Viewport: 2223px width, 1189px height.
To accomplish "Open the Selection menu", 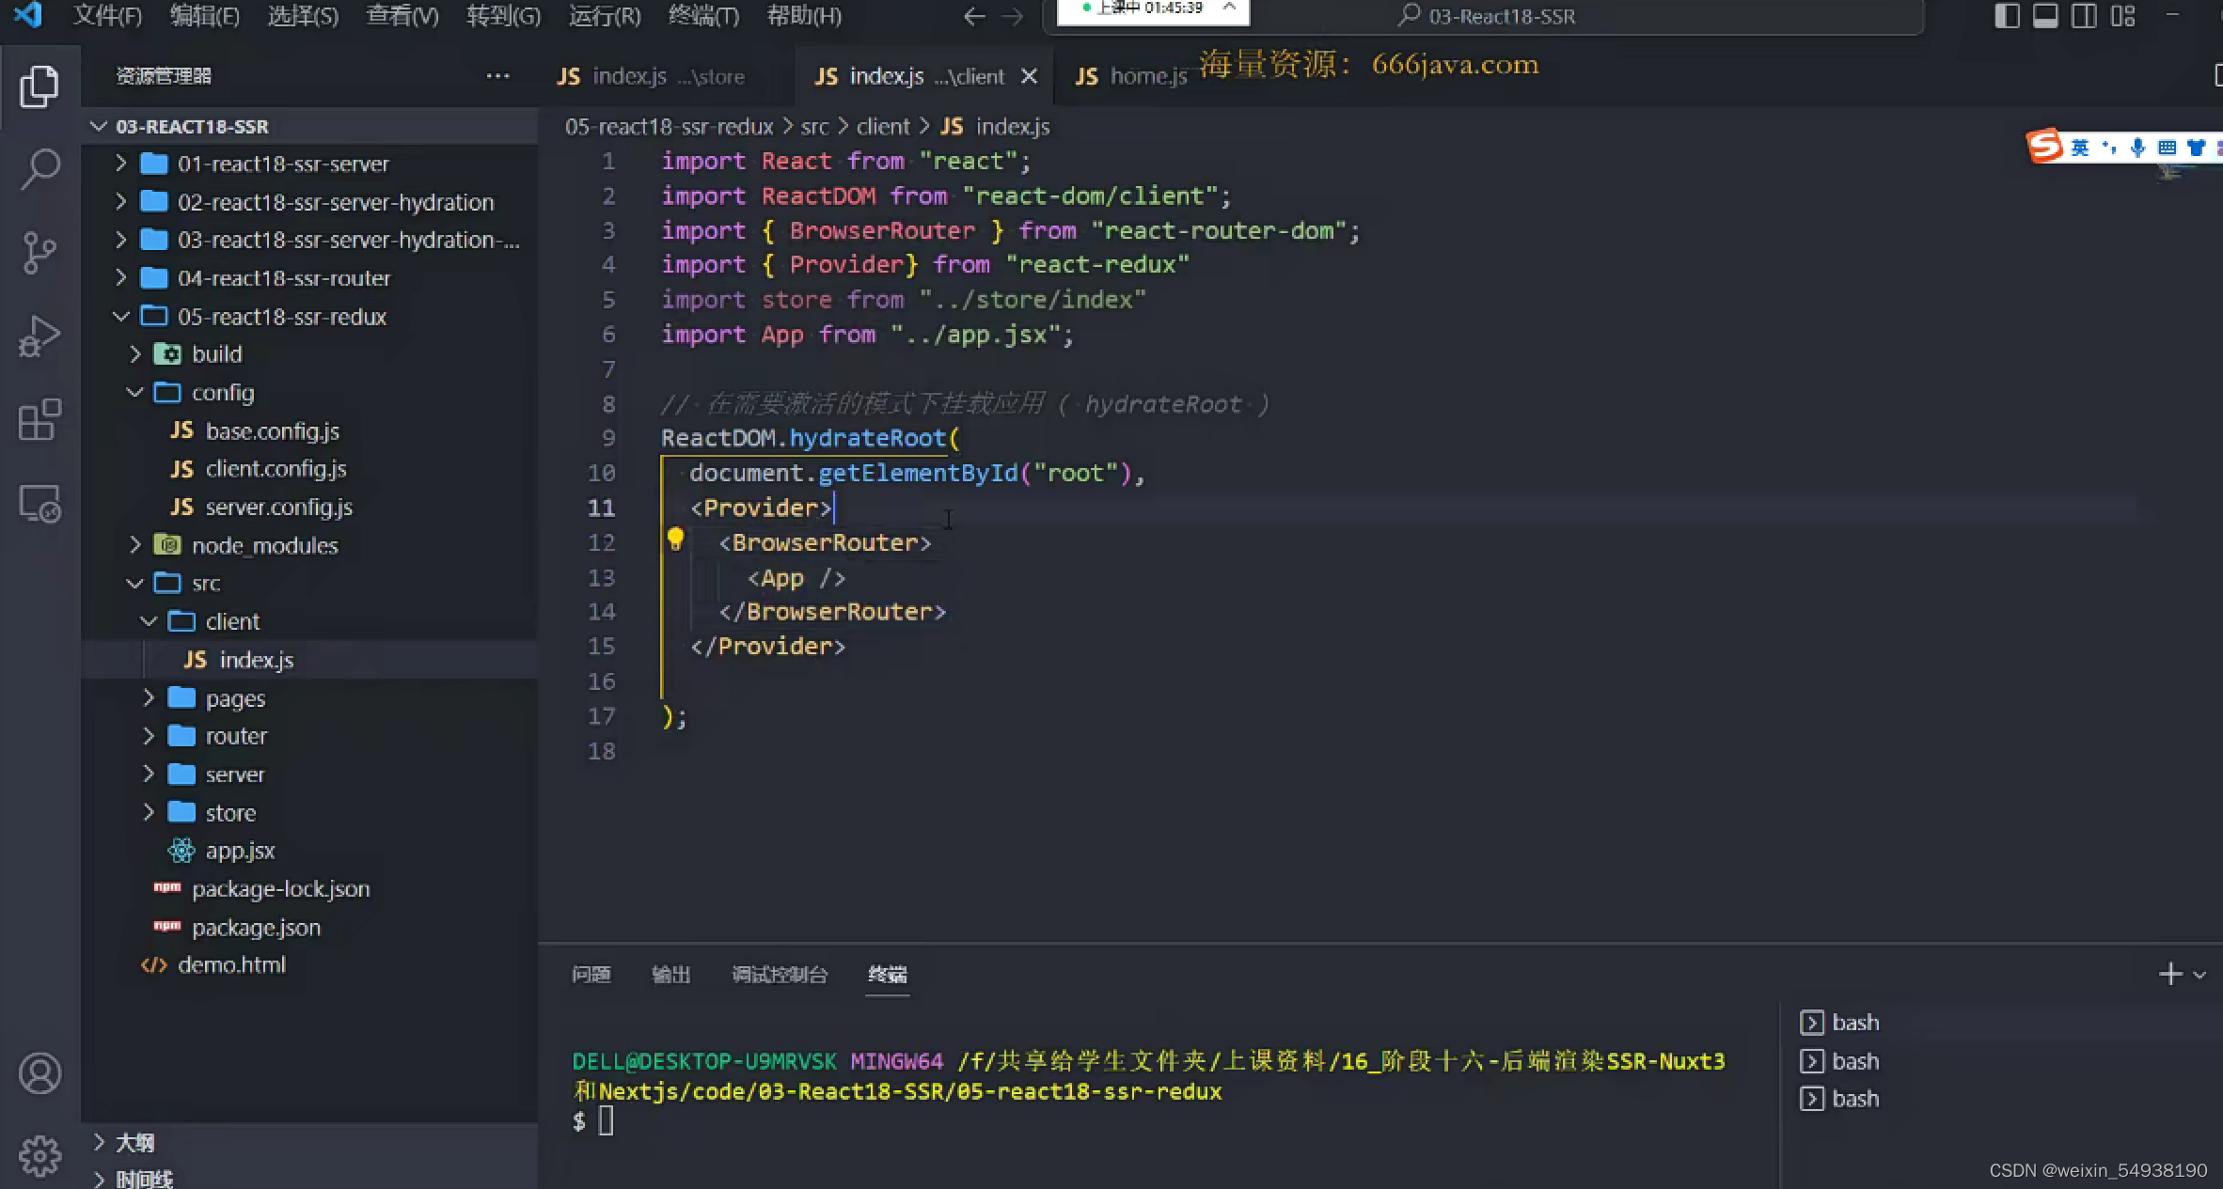I will coord(303,16).
